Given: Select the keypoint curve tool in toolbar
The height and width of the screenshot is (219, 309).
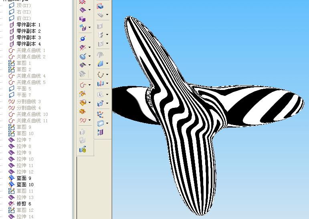Looking at the screenshot, I should tap(83, 85).
